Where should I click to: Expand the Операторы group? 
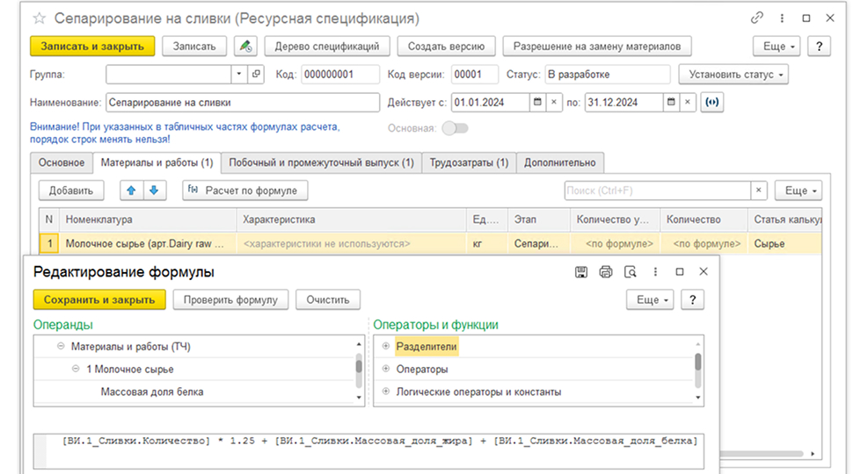coord(386,369)
